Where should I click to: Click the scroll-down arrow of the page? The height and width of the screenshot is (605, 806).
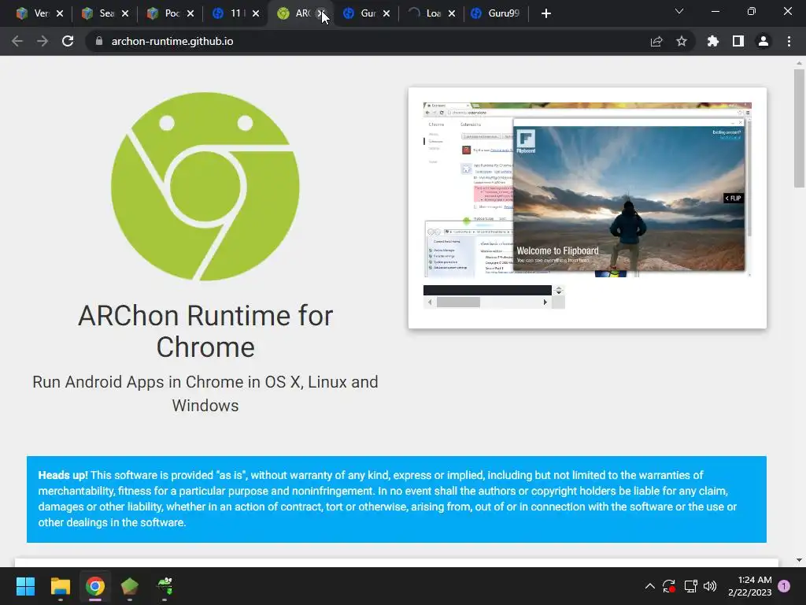pyautogui.click(x=799, y=560)
